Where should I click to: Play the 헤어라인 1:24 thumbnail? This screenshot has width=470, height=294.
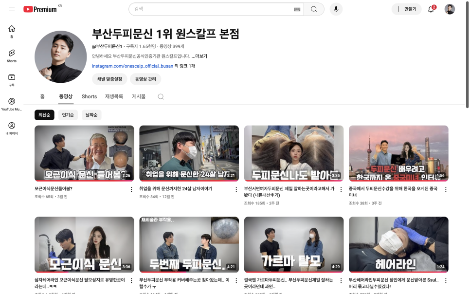pyautogui.click(x=398, y=244)
